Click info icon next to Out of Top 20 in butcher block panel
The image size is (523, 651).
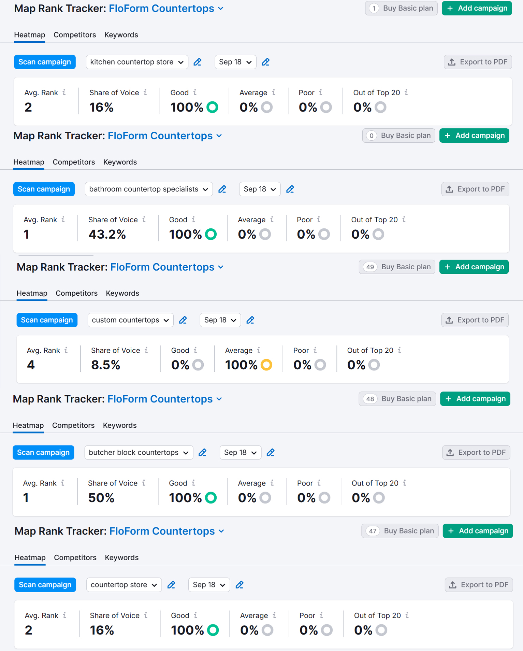click(x=405, y=483)
